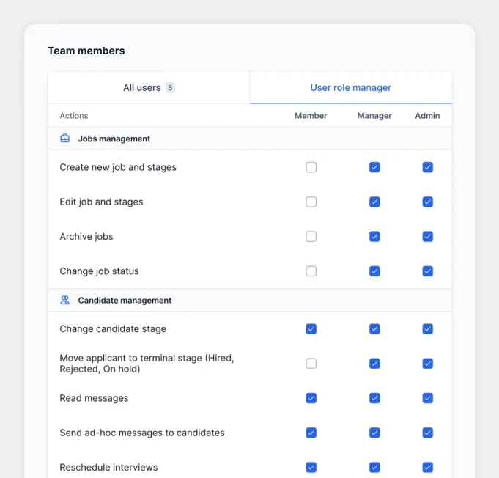Enable Create new job for Member

point(311,167)
